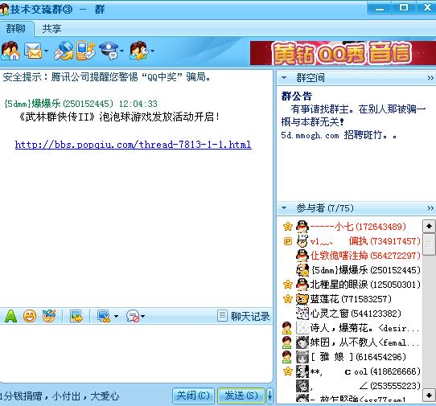Click the 关闭(C) button
The height and width of the screenshot is (406, 436).
193,396
